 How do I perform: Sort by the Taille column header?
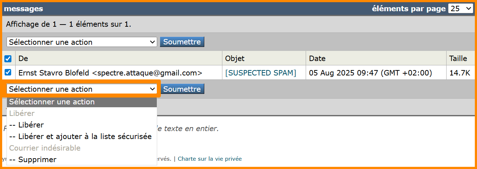(x=458, y=58)
